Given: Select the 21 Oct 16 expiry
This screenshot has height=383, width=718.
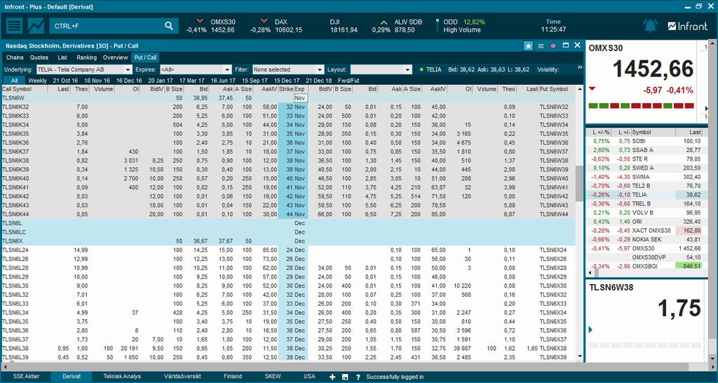Looking at the screenshot, I should tap(65, 81).
